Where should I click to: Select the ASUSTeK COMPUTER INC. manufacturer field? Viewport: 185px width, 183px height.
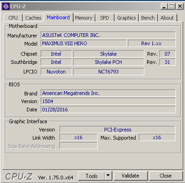[108, 35]
